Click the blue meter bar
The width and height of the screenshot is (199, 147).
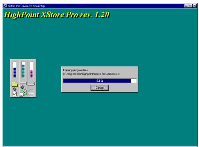tap(14, 70)
